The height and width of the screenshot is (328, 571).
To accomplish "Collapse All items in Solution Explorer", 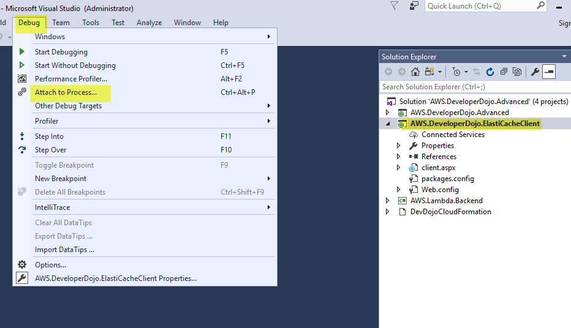I will click(x=504, y=72).
